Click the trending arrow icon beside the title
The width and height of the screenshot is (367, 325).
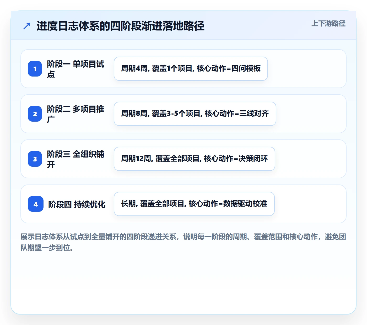click(27, 26)
